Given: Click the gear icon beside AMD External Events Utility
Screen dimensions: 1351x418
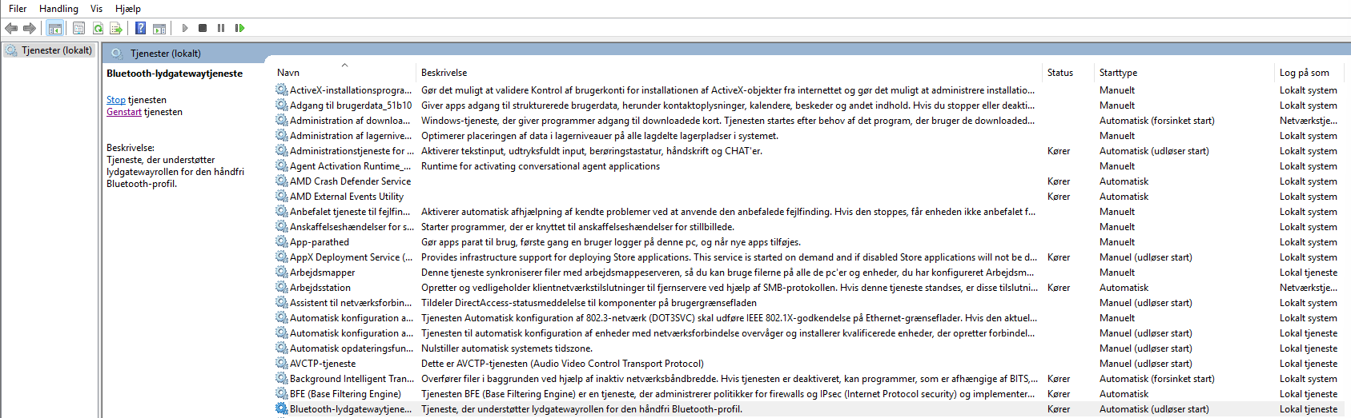Looking at the screenshot, I should [x=282, y=197].
